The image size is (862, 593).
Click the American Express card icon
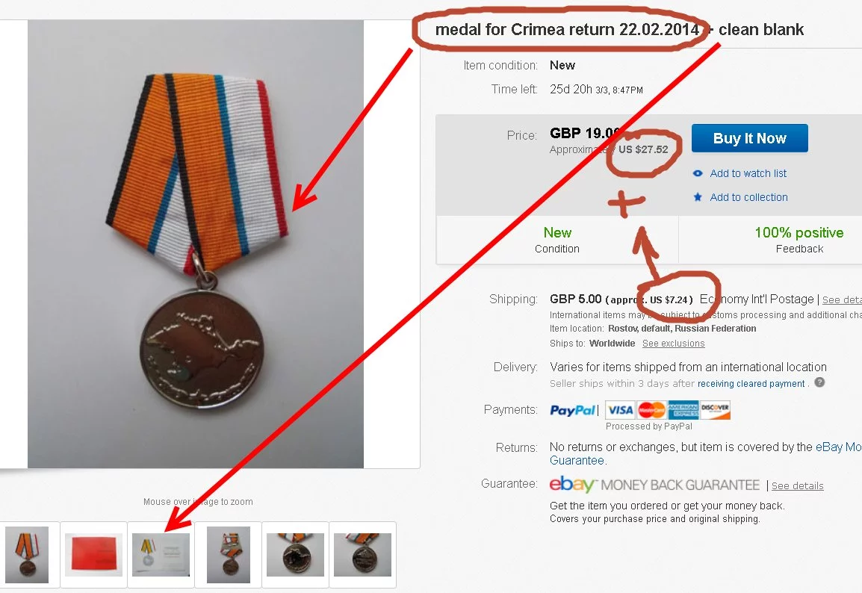[683, 410]
